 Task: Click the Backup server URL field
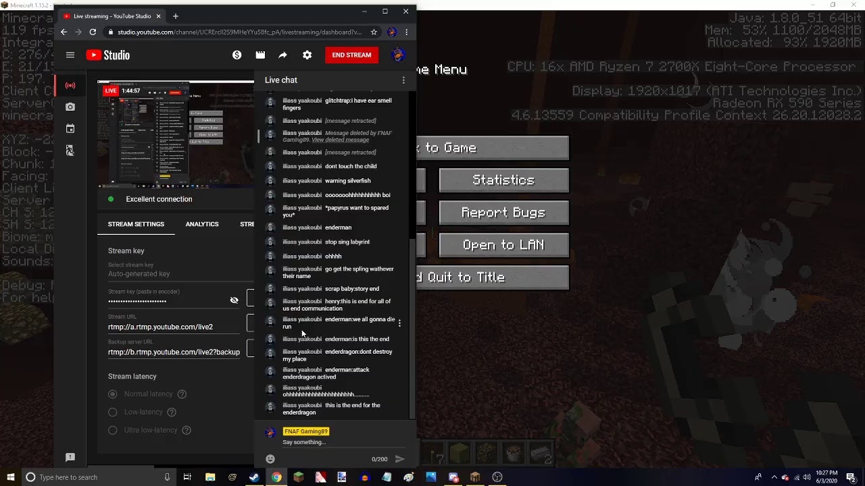pos(174,352)
